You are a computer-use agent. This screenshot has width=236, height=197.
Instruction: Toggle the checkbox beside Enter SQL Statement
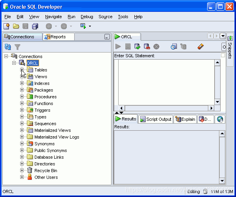point(223,55)
